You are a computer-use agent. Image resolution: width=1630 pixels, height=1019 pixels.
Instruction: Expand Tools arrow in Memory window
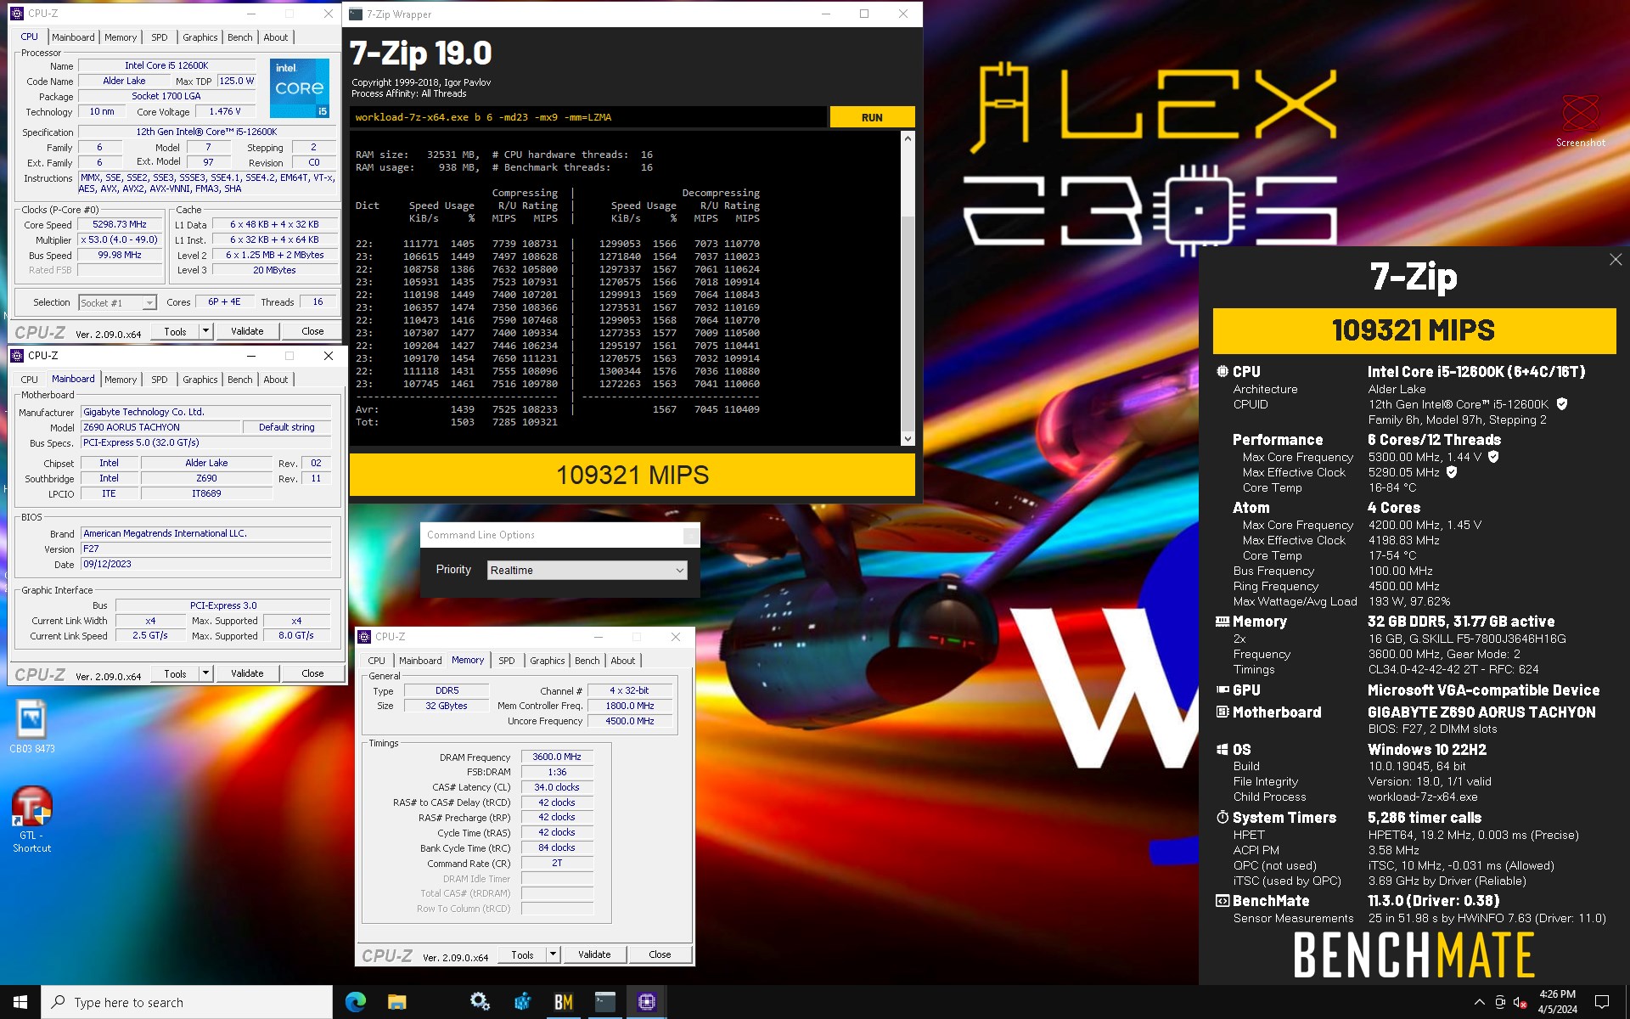pyautogui.click(x=553, y=954)
